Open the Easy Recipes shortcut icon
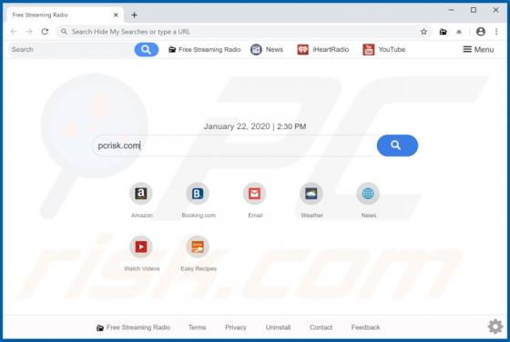The height and width of the screenshot is (342, 510). click(198, 246)
